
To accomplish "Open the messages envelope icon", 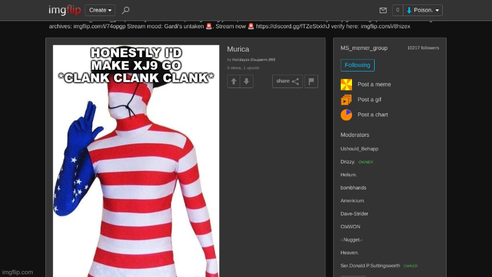I will pyautogui.click(x=383, y=10).
